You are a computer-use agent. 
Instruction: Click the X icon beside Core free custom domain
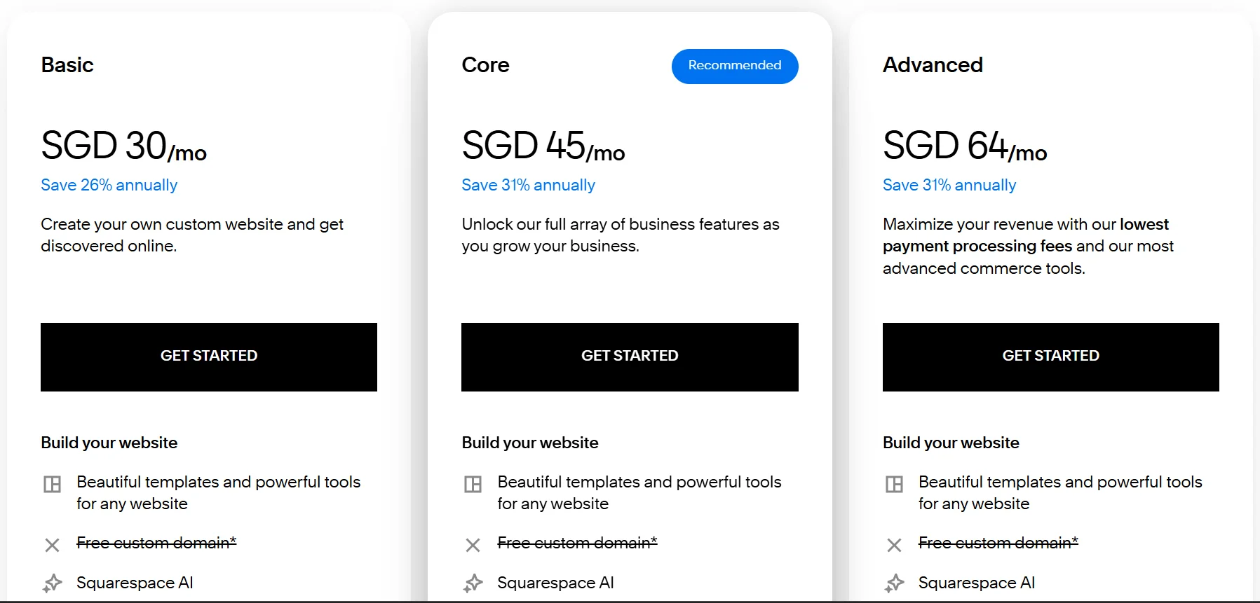tap(473, 545)
